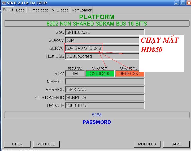Click the empty MPEG UI field

pos(105,81)
